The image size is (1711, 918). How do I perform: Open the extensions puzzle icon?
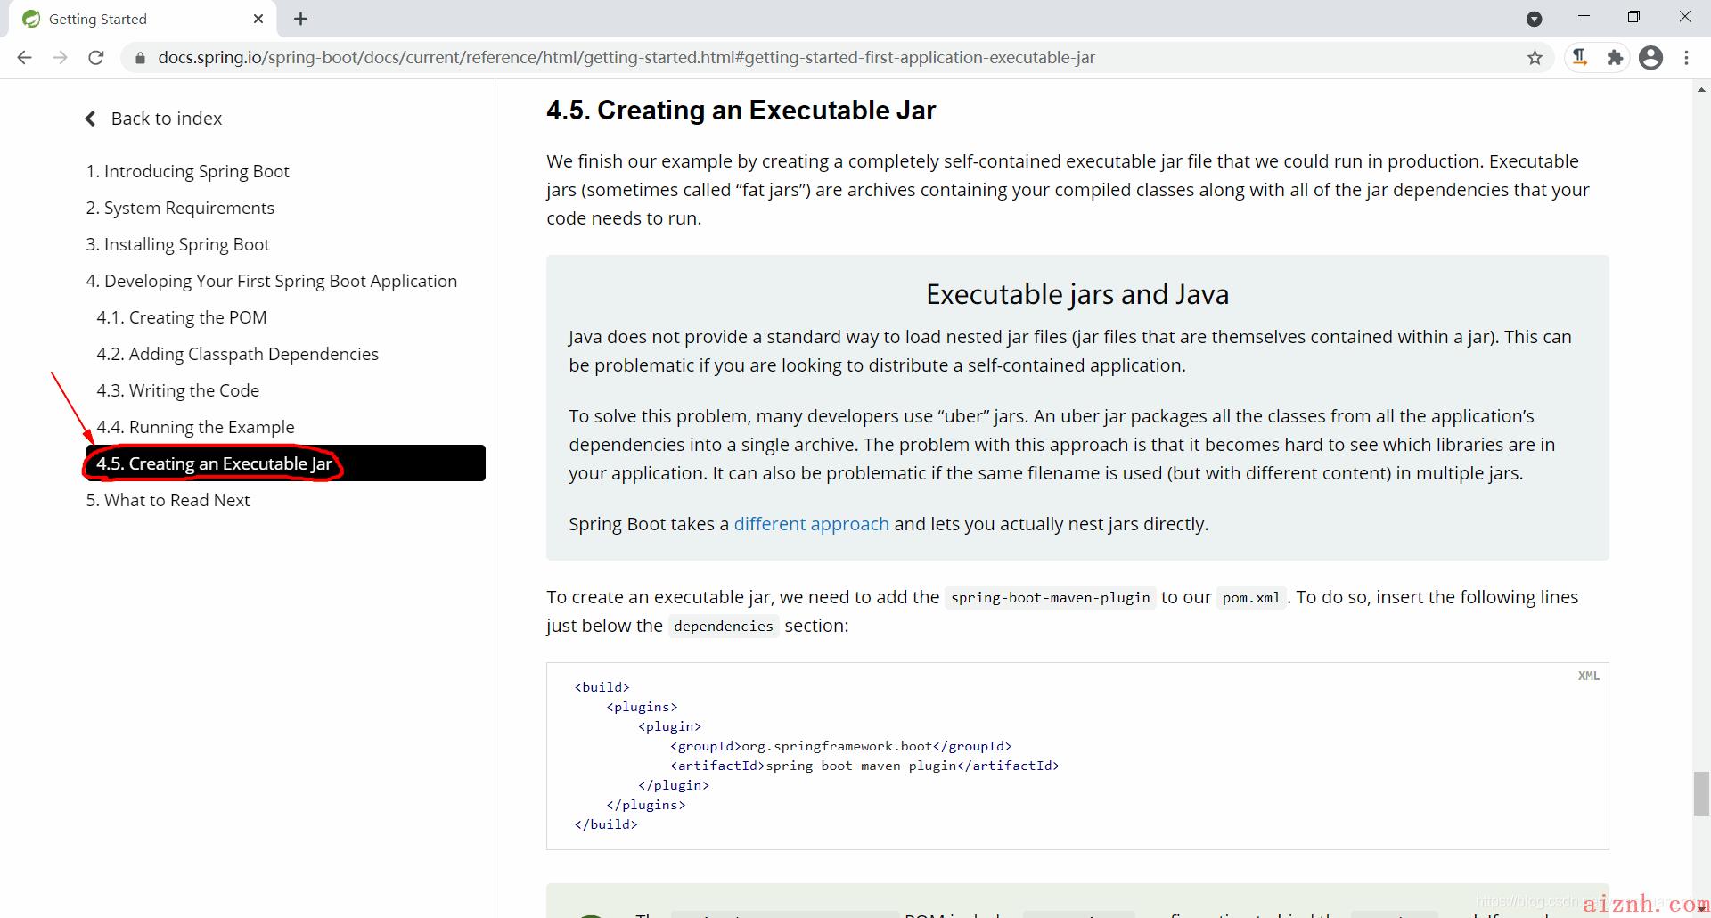1615,58
